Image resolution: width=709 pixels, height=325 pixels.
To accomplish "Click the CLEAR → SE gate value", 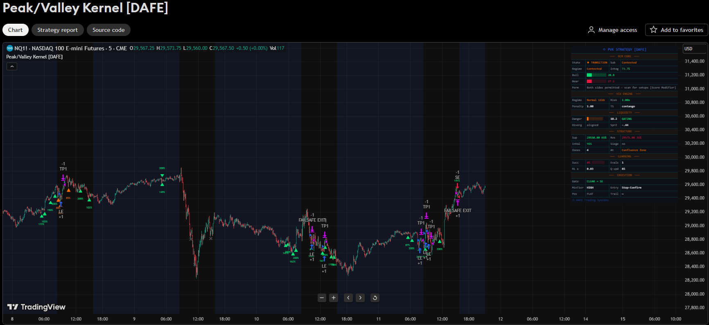I will [595, 182].
